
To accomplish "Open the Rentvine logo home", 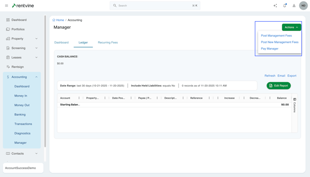I will pyautogui.click(x=23, y=6).
